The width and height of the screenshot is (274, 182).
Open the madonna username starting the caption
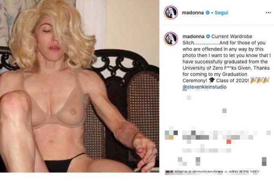click(193, 36)
